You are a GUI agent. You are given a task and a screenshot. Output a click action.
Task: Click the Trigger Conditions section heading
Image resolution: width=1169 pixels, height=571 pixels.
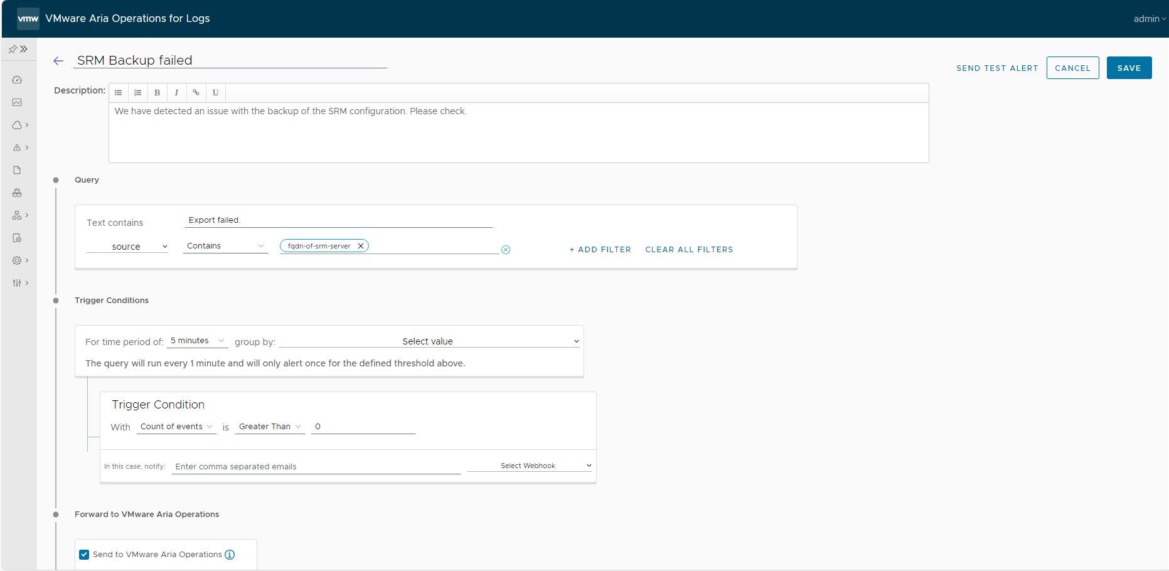tap(112, 301)
